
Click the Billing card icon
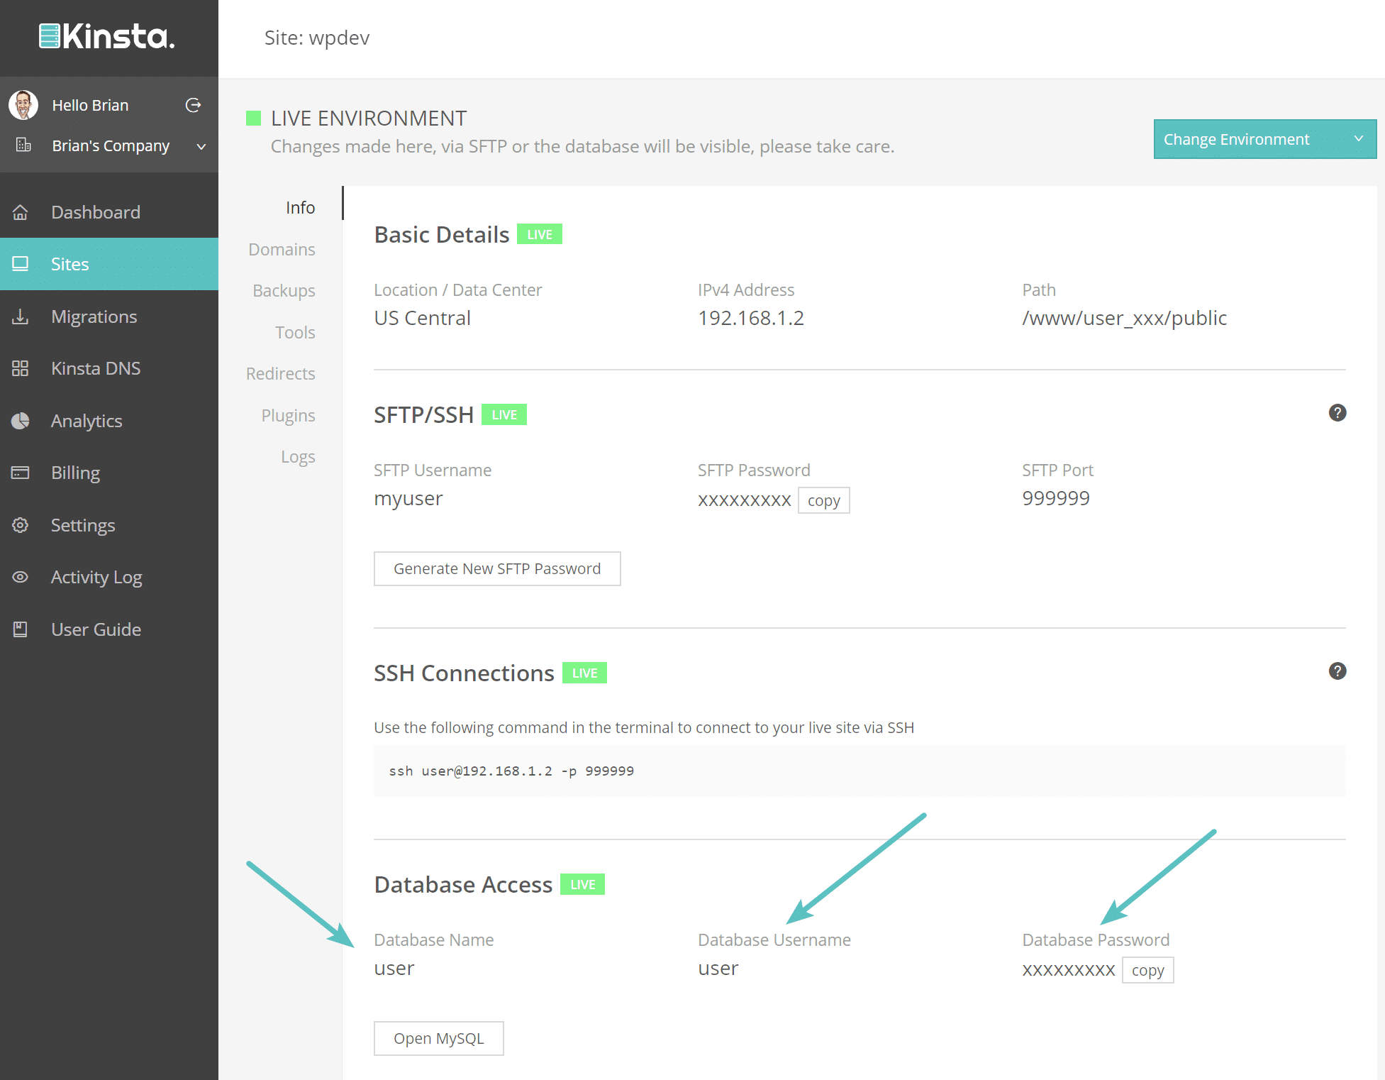pyautogui.click(x=21, y=473)
